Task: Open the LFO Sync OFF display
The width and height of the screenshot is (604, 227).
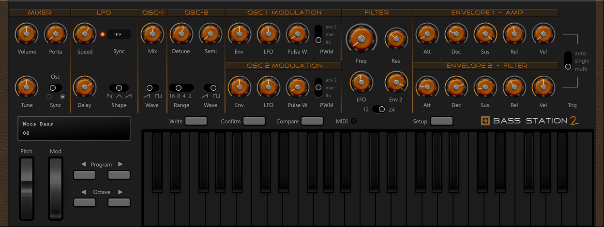Action: point(119,34)
